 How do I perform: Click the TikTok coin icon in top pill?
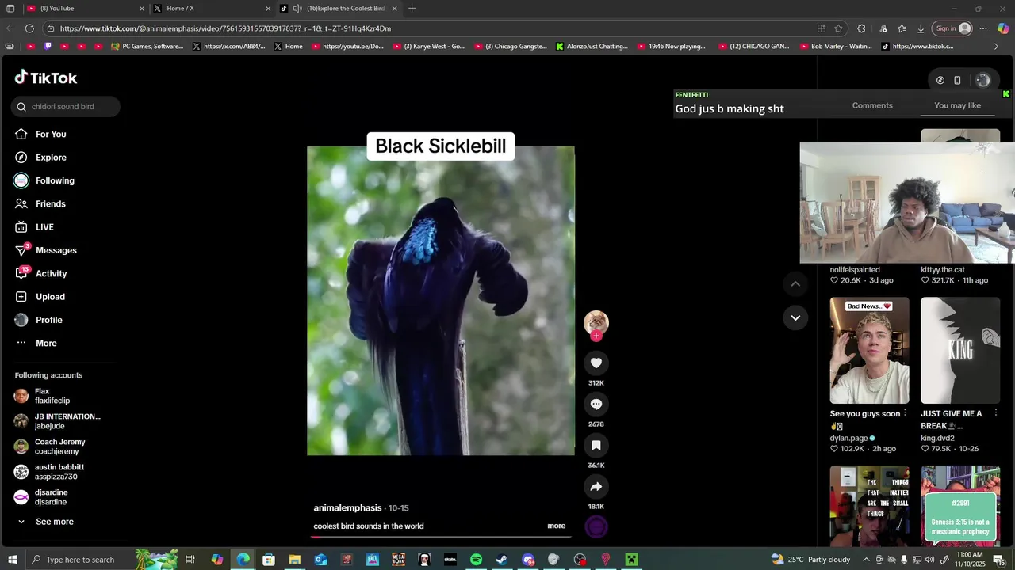click(x=940, y=80)
